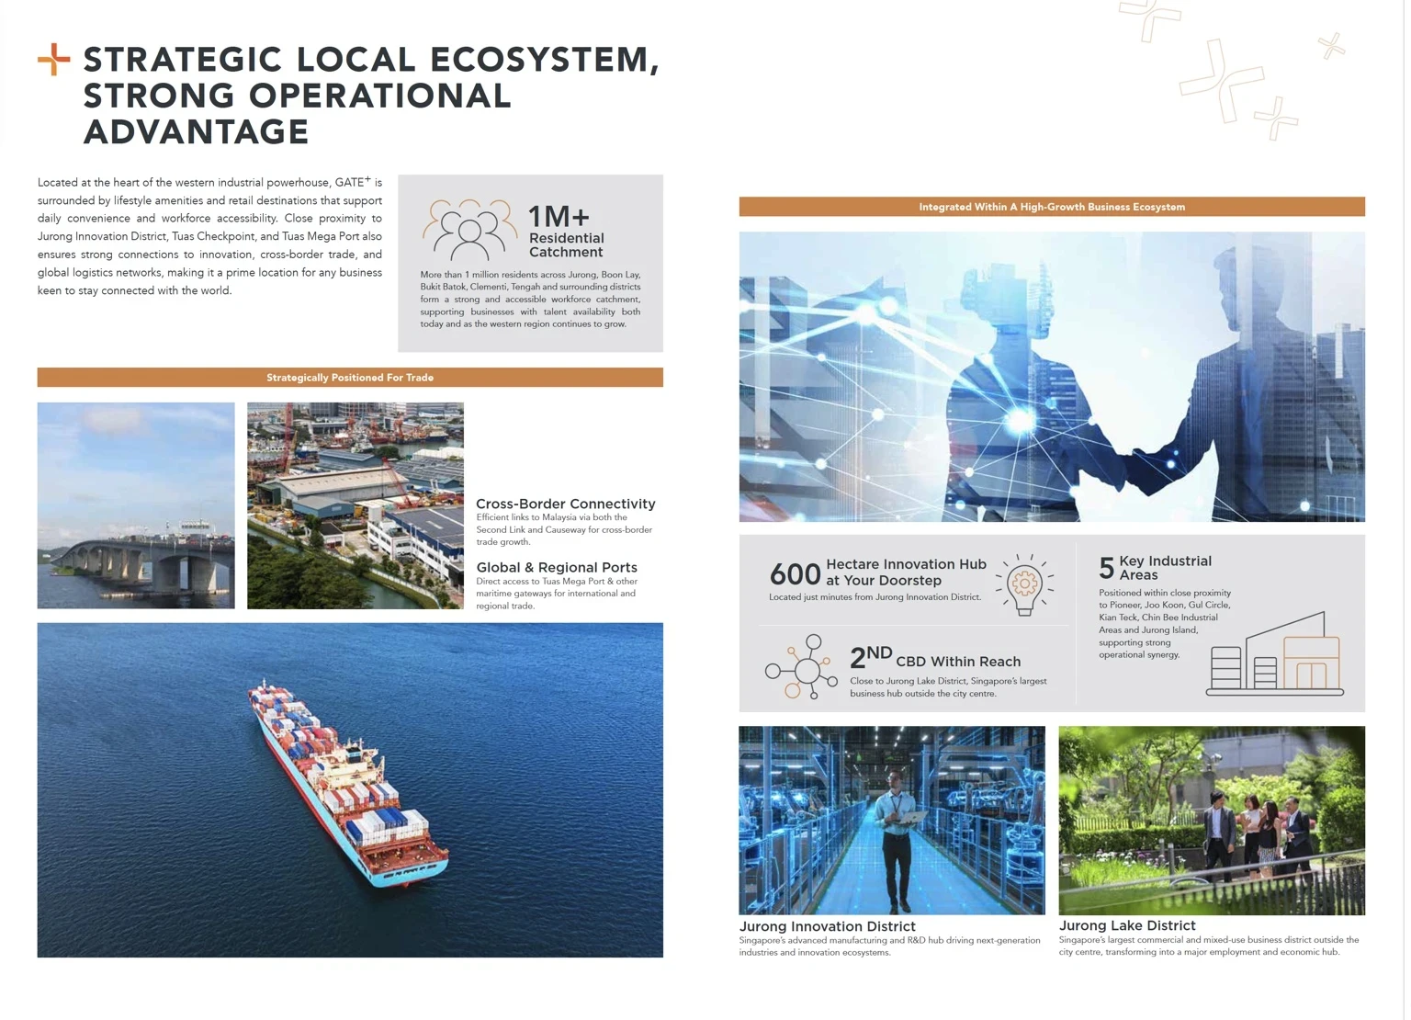Viewport: 1411px width, 1020px height.
Task: Select the Jurong Innovation District photo
Action: click(892, 821)
